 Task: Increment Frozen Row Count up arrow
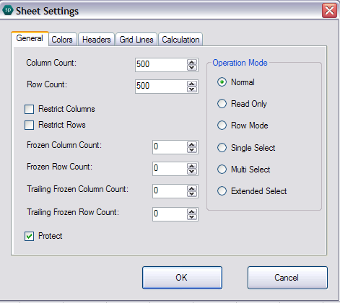[192, 166]
